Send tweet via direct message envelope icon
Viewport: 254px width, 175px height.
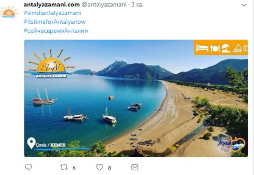click(135, 167)
